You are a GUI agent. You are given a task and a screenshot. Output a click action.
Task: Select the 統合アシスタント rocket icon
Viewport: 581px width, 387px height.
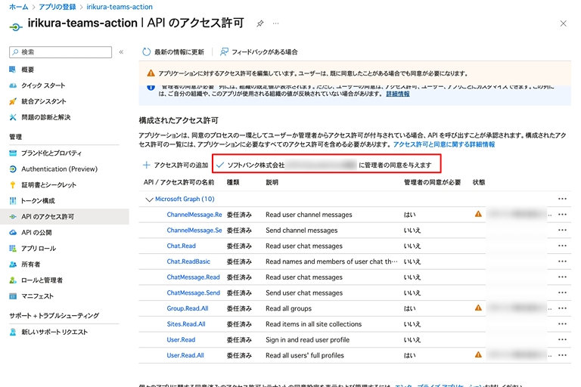(x=13, y=101)
